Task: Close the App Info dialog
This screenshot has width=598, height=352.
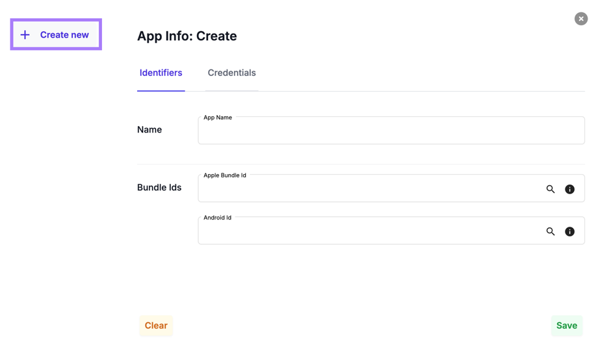Action: (580, 19)
